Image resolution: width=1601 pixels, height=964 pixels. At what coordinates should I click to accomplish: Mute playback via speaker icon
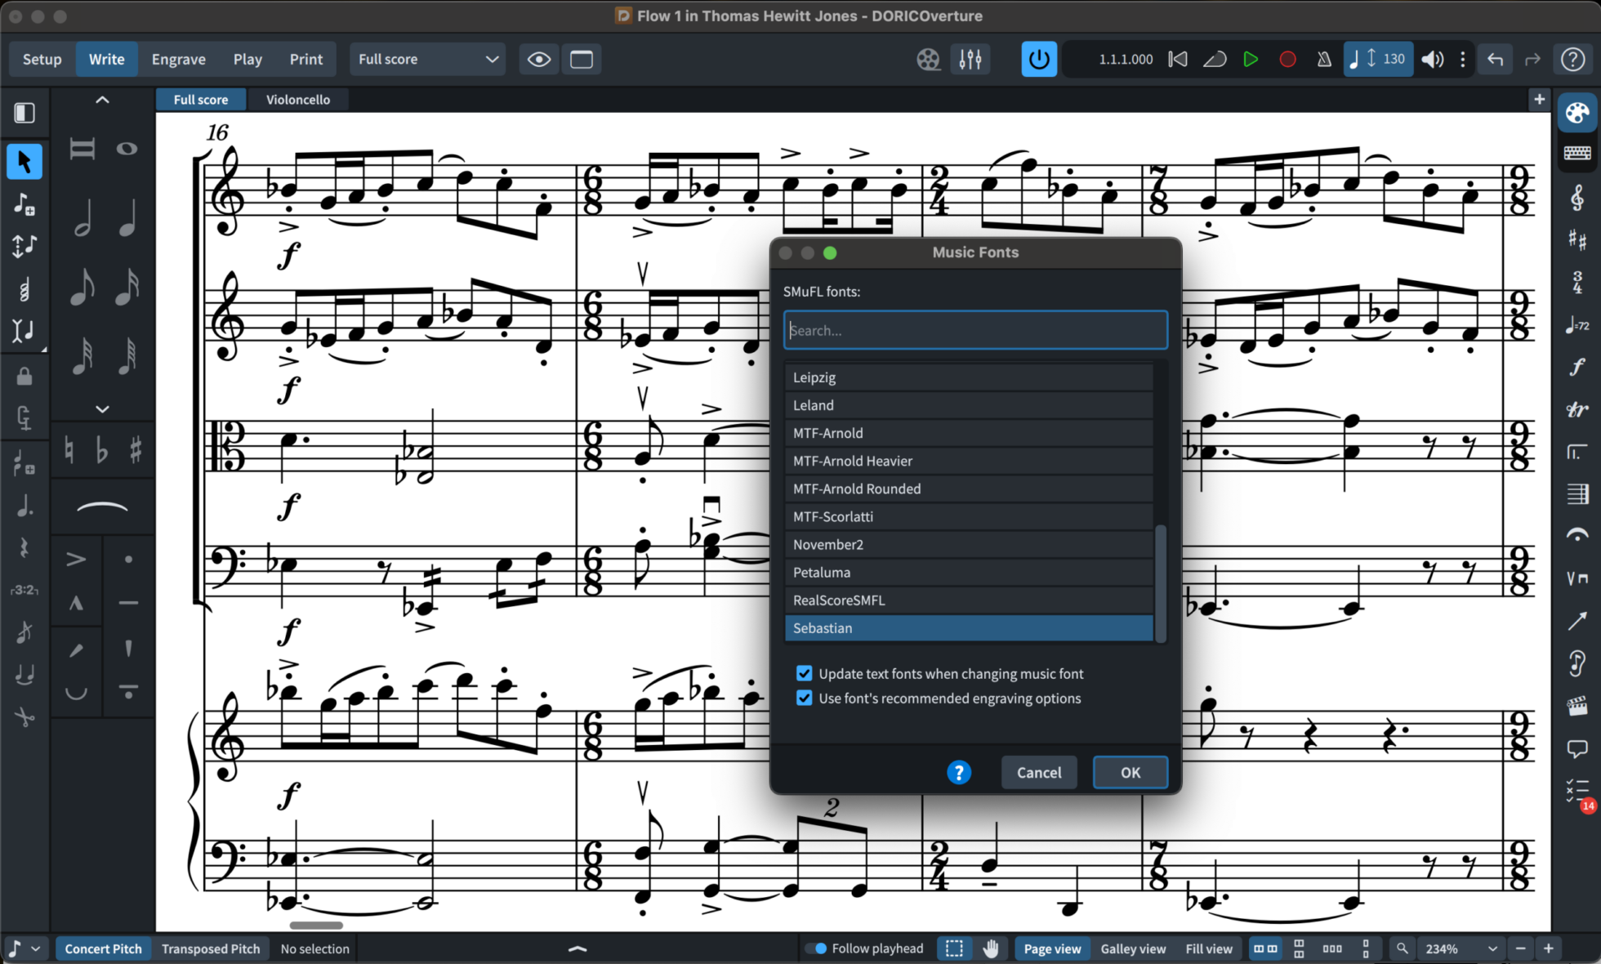coord(1432,59)
